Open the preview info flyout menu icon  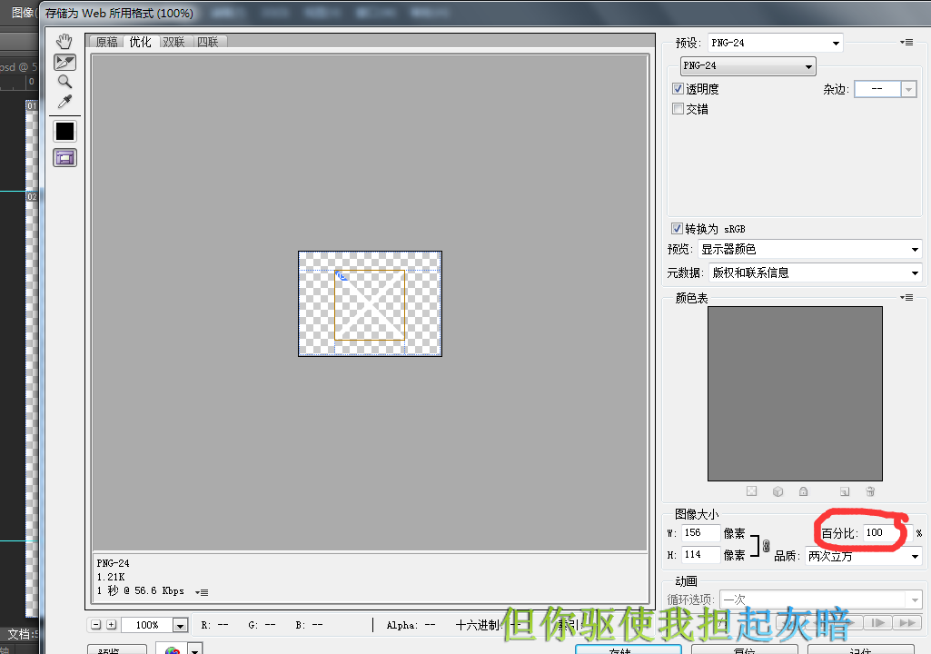[x=202, y=592]
